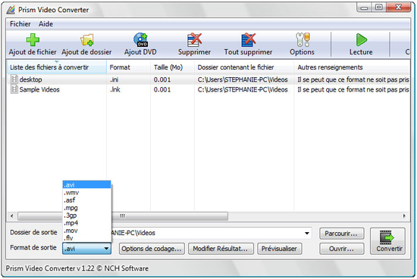Sort by the Taille (Mo) column header
This screenshot has width=417, height=279.
point(172,67)
